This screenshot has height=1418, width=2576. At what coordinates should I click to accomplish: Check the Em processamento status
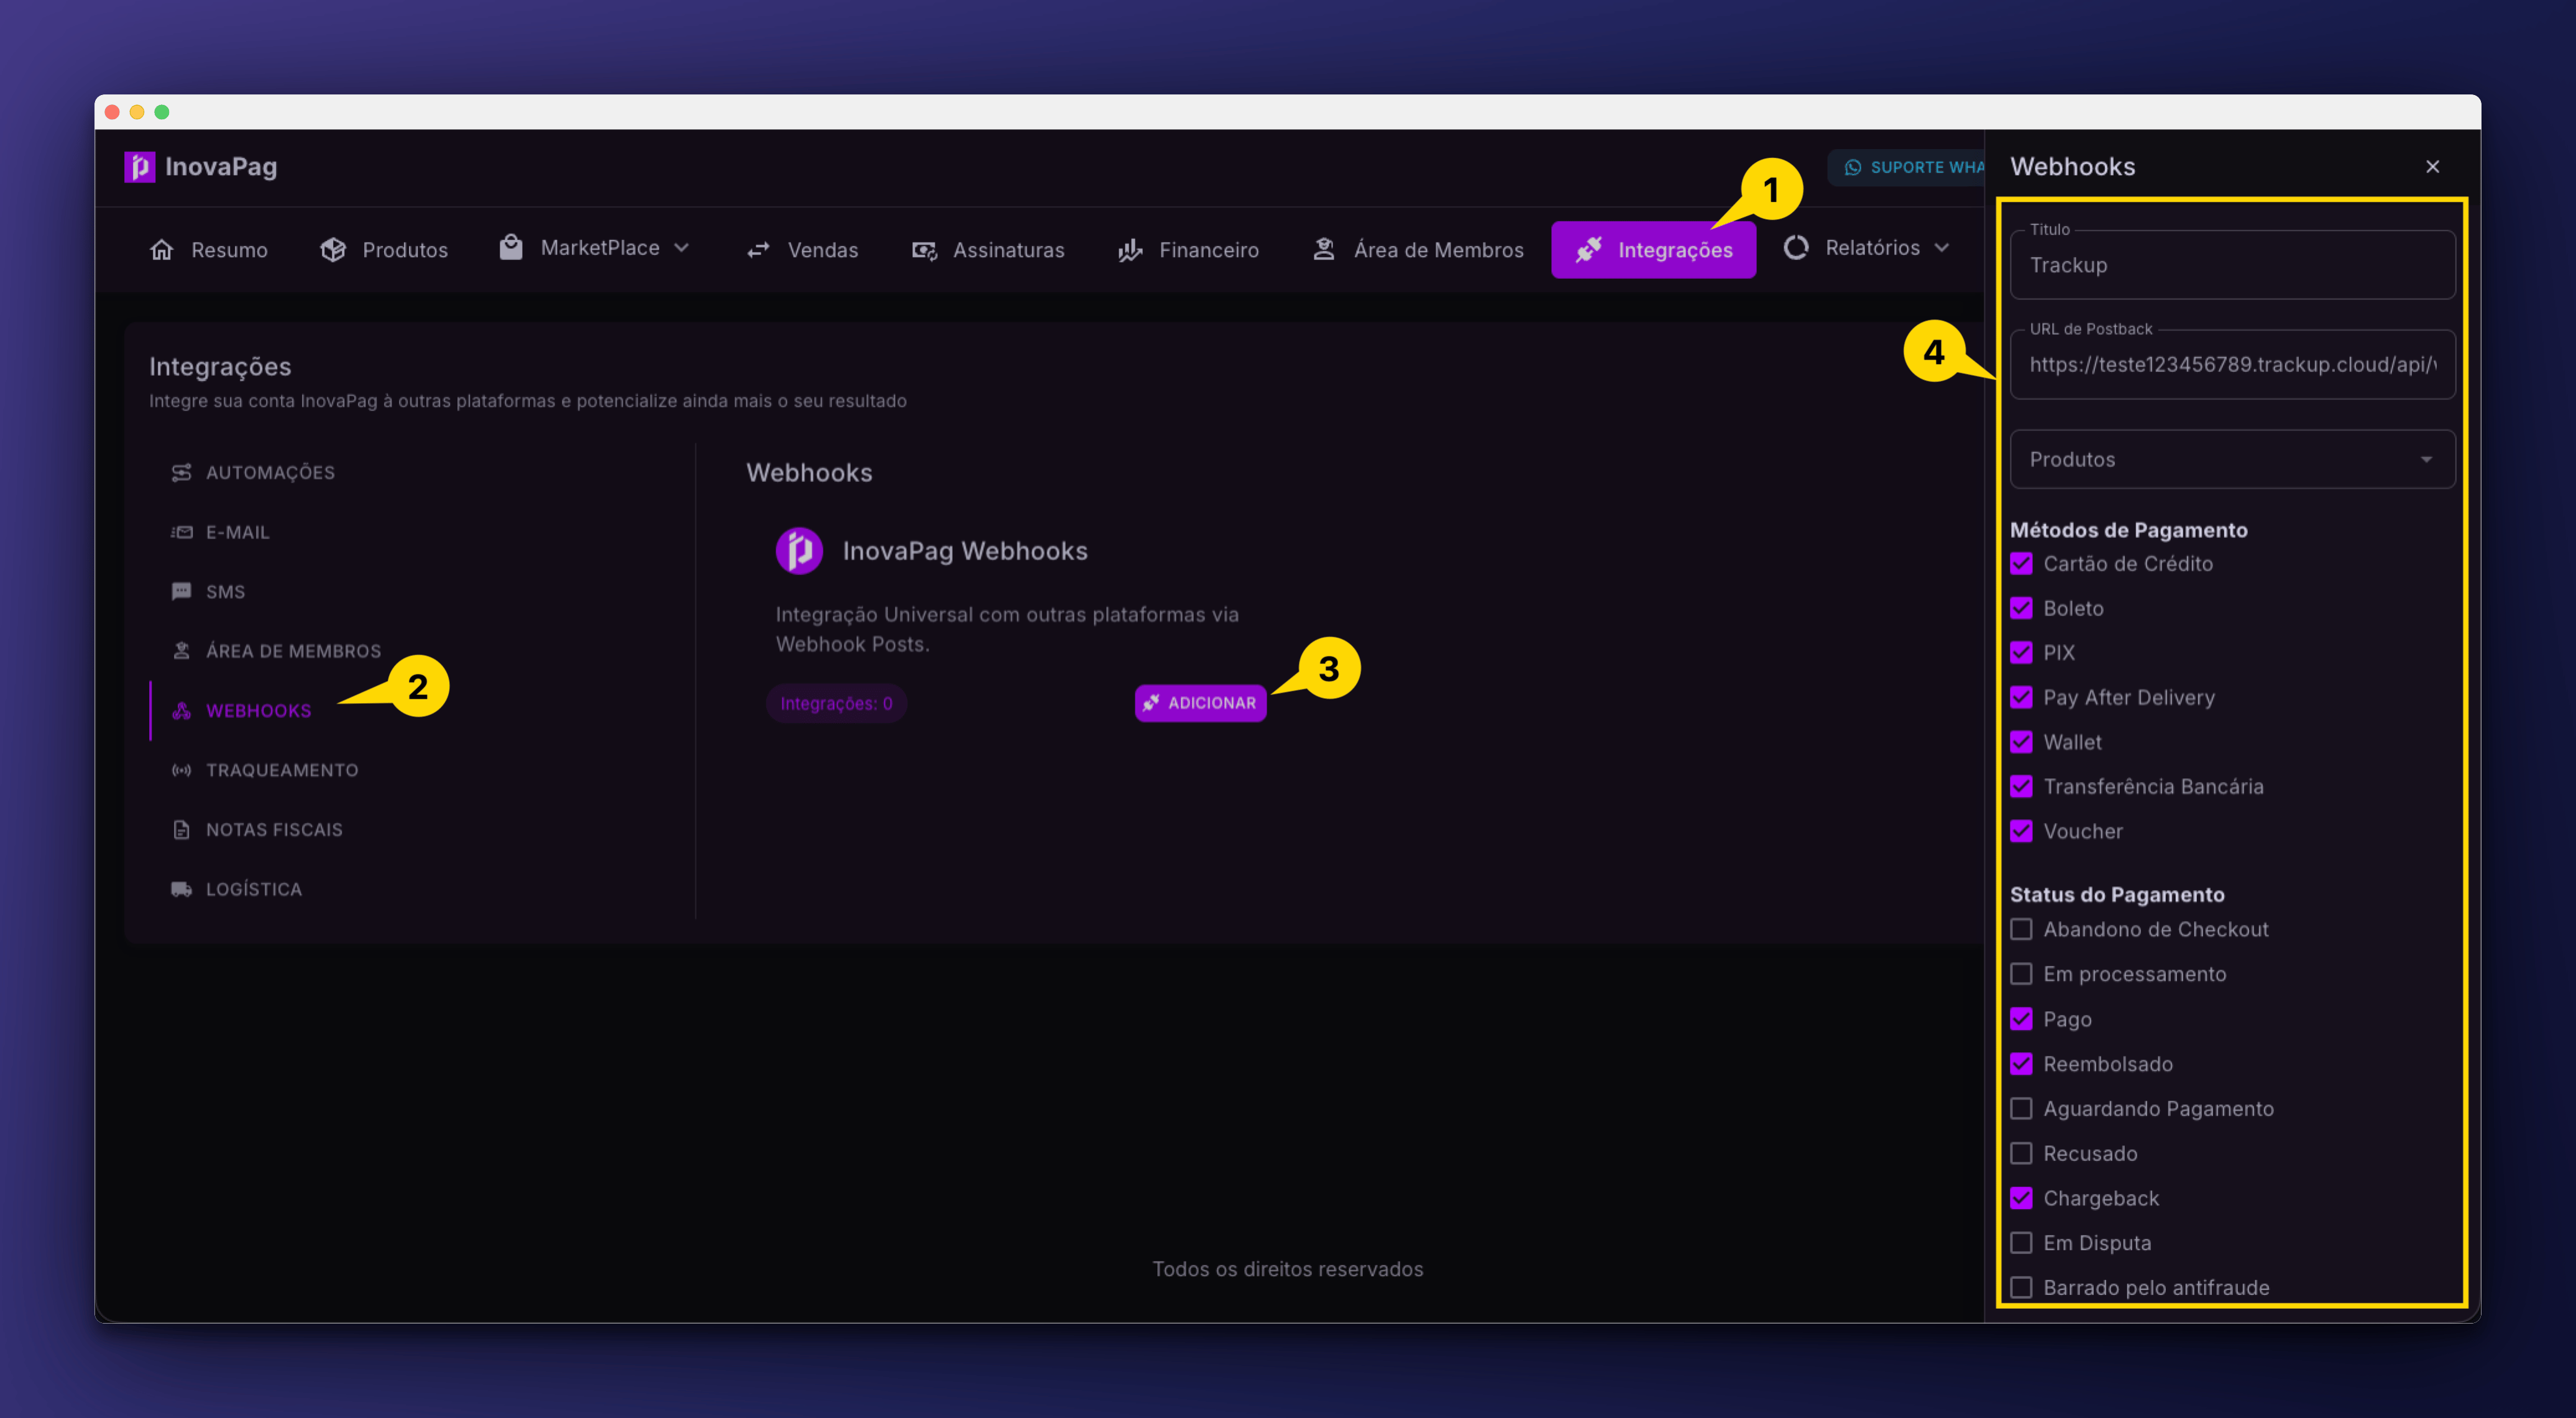pyautogui.click(x=2021, y=975)
